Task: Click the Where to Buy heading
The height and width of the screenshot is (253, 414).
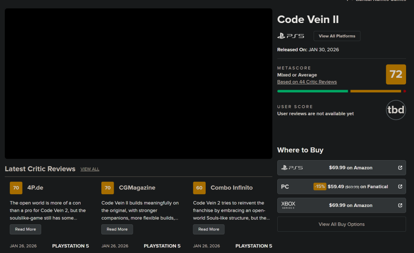Action: (300, 150)
